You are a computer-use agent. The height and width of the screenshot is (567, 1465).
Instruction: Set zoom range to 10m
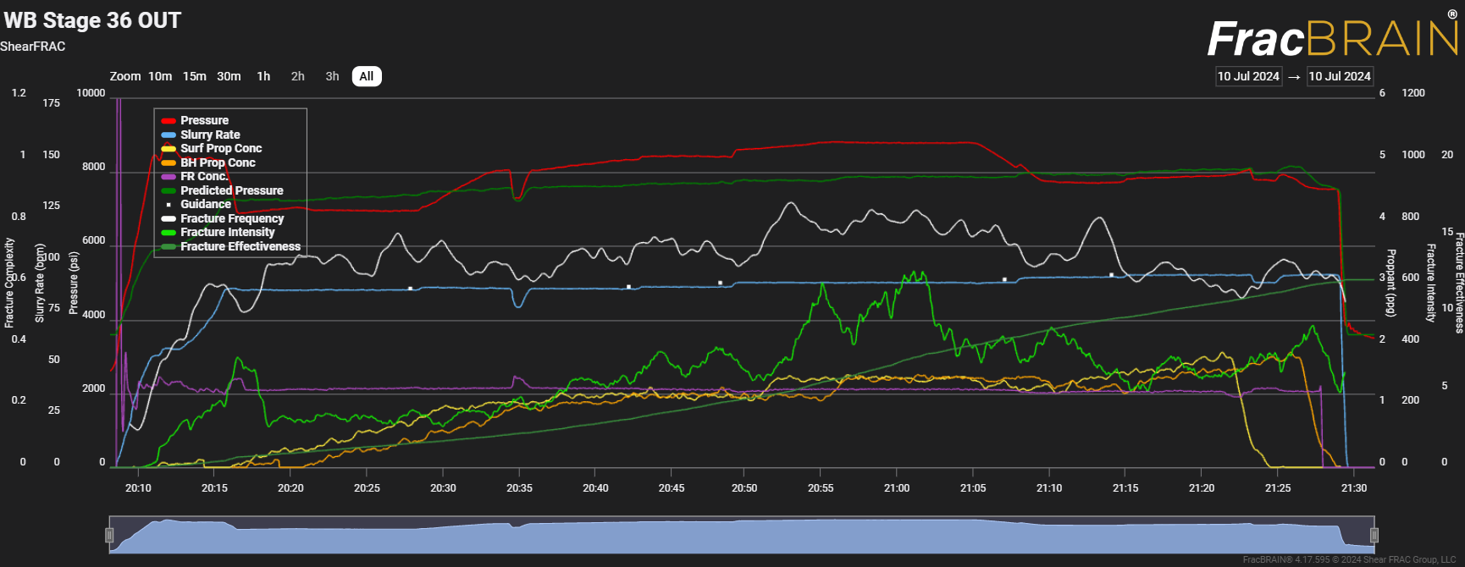coord(160,76)
